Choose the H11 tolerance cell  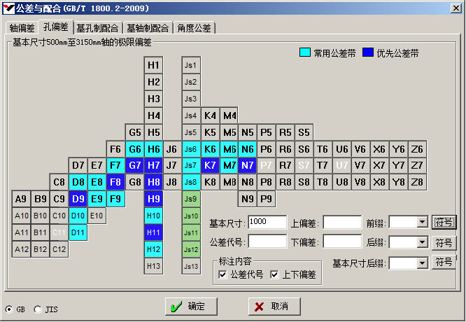pyautogui.click(x=154, y=232)
